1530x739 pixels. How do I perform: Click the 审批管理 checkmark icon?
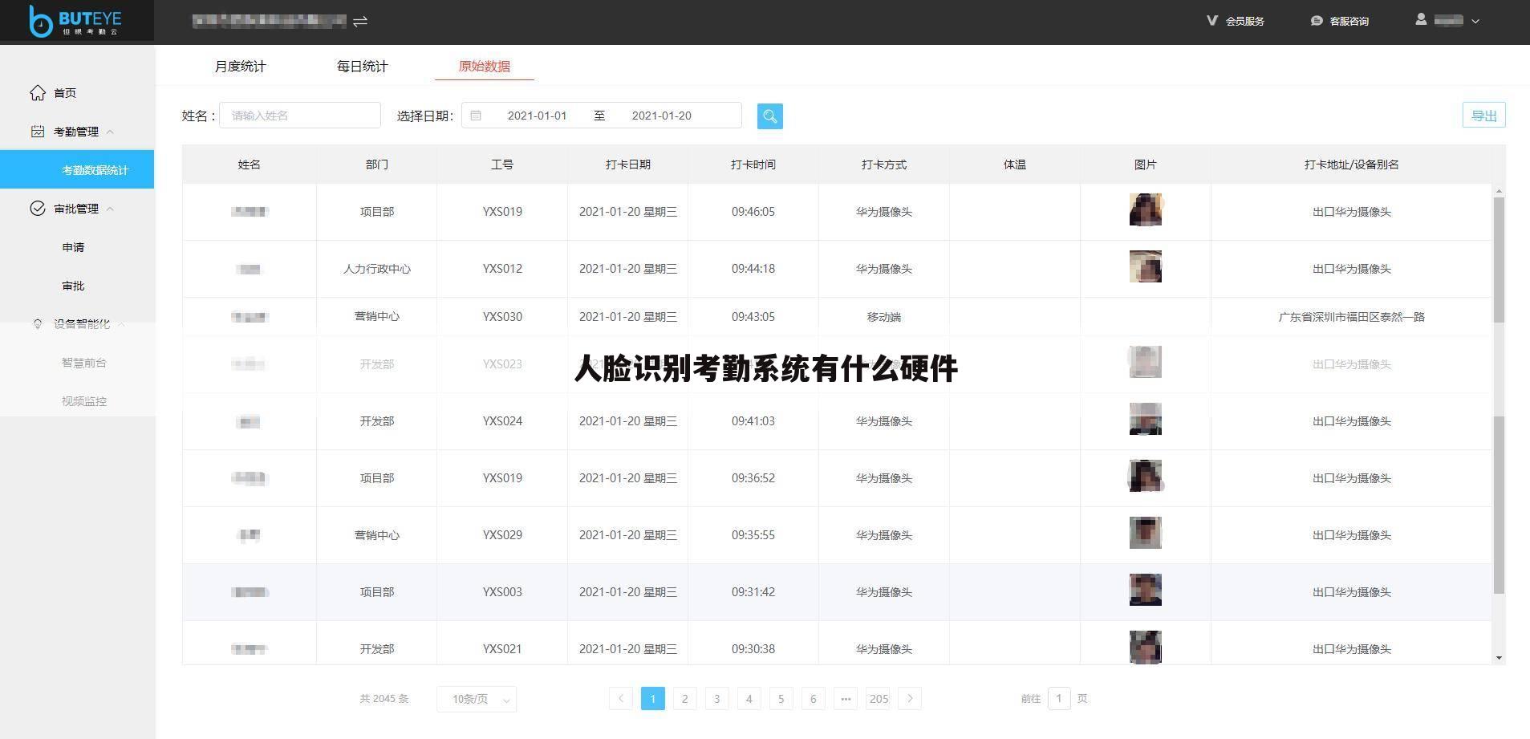pyautogui.click(x=38, y=209)
